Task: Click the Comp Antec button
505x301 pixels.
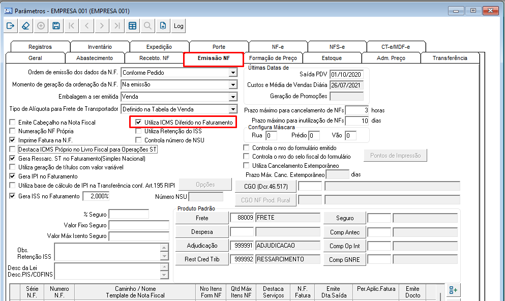Action: pos(345,232)
